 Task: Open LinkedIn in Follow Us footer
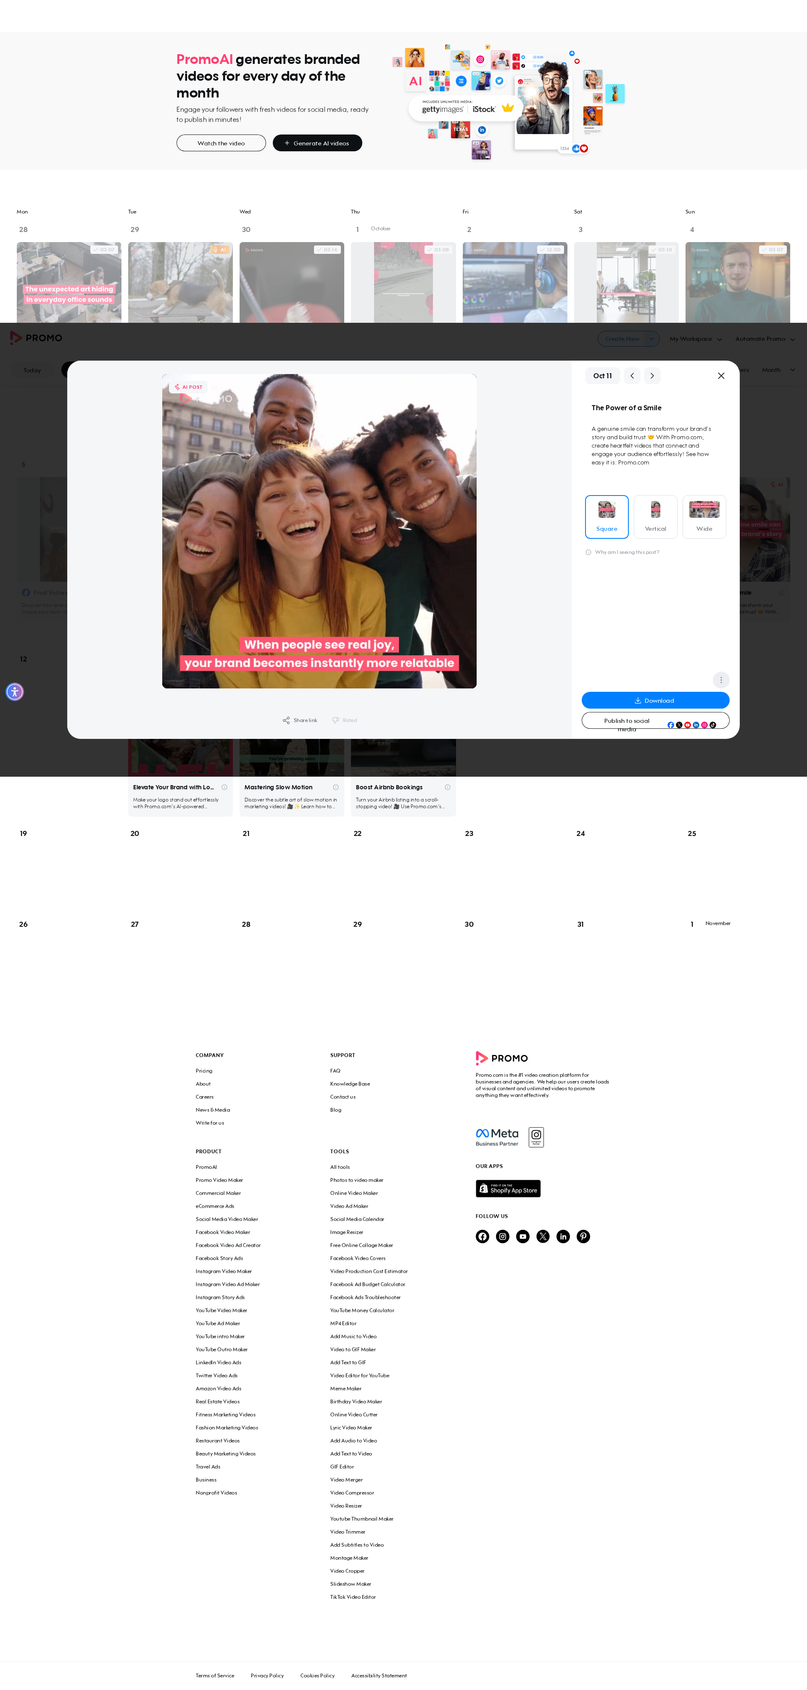(x=563, y=1237)
